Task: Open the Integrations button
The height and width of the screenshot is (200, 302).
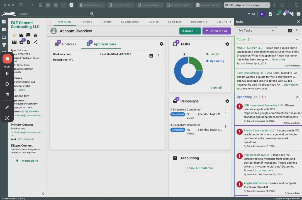Action: pyautogui.click(x=27, y=161)
